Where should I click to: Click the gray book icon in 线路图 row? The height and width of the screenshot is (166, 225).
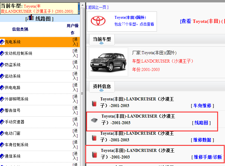coord(94,120)
